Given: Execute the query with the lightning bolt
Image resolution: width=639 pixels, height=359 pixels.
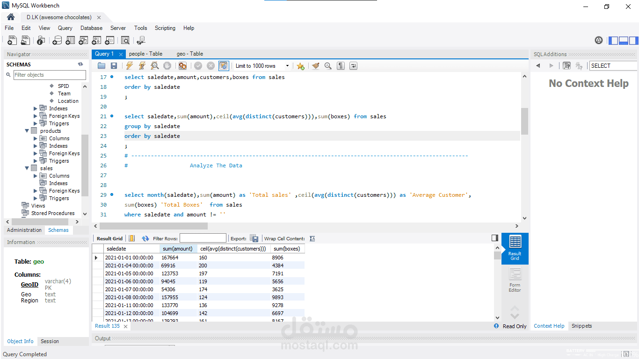Looking at the screenshot, I should click(130, 66).
